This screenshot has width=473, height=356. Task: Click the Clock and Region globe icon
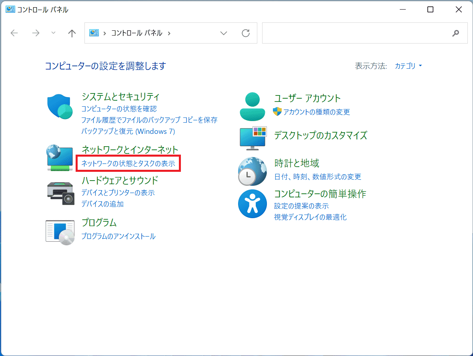pyautogui.click(x=252, y=171)
